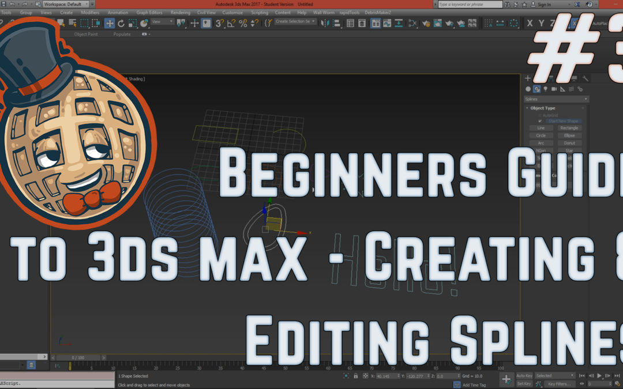Click the dotted-circle array icon
623x389 pixels.
click(514, 23)
